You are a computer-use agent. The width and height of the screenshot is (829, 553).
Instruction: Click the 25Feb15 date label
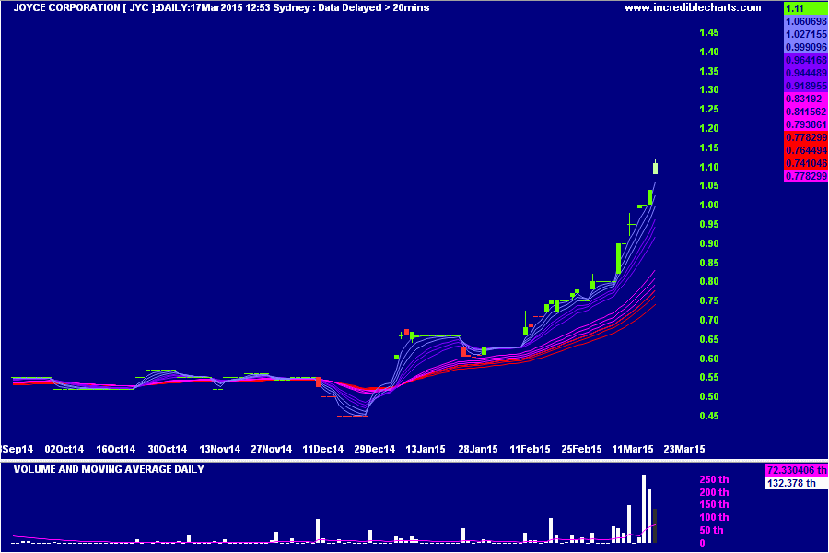pos(581,449)
